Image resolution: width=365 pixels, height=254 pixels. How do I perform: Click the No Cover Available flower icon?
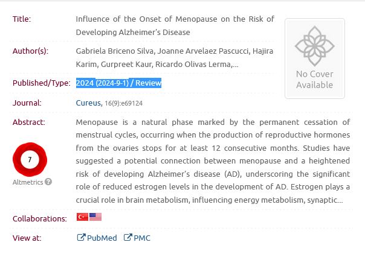314,46
